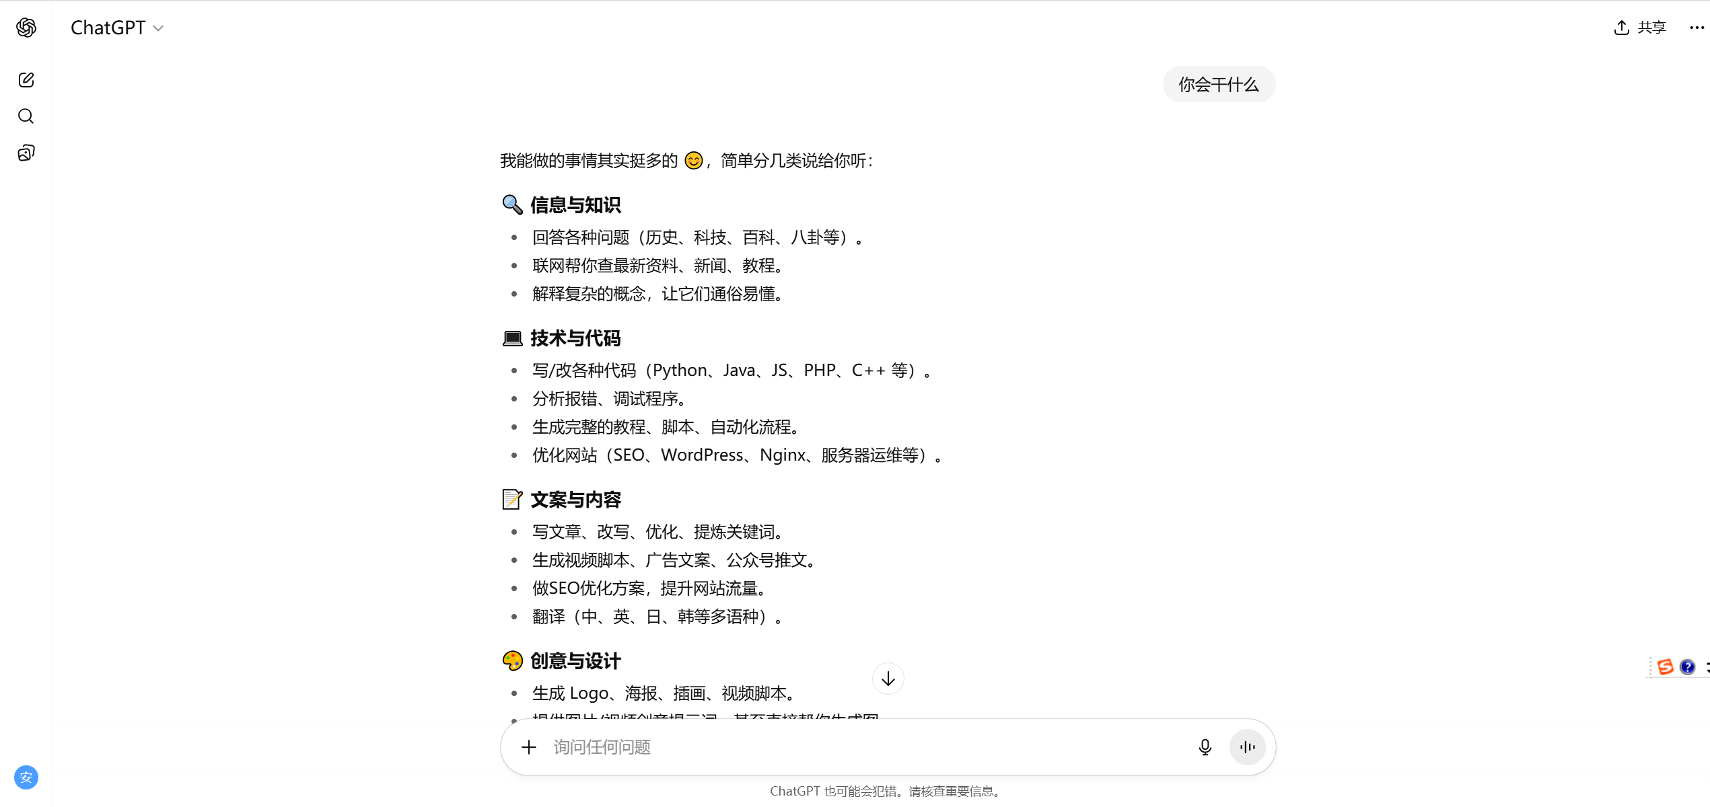The height and width of the screenshot is (807, 1710).
Task: Click the 信息与知识 heading
Action: click(575, 205)
